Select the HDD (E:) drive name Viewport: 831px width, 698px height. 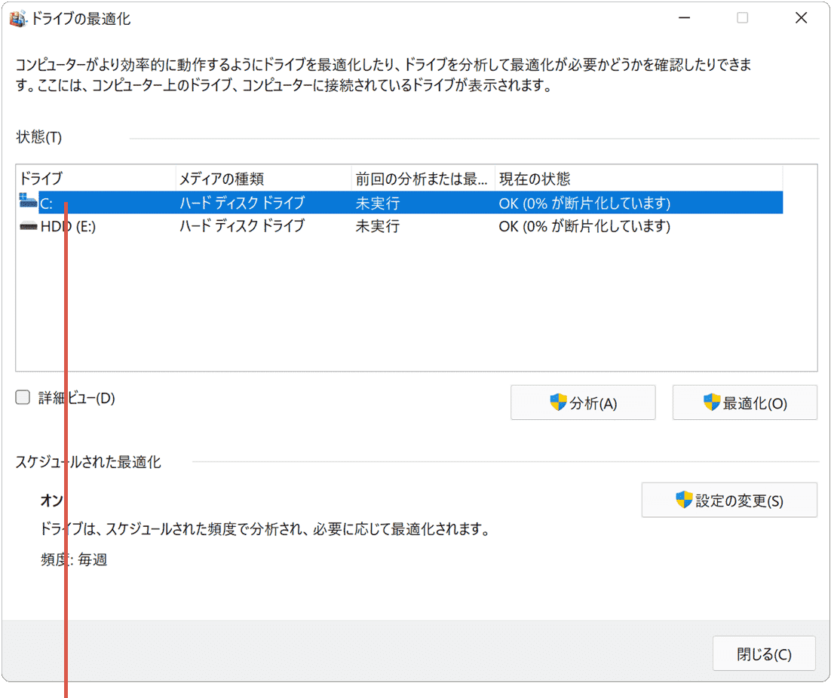coord(68,226)
